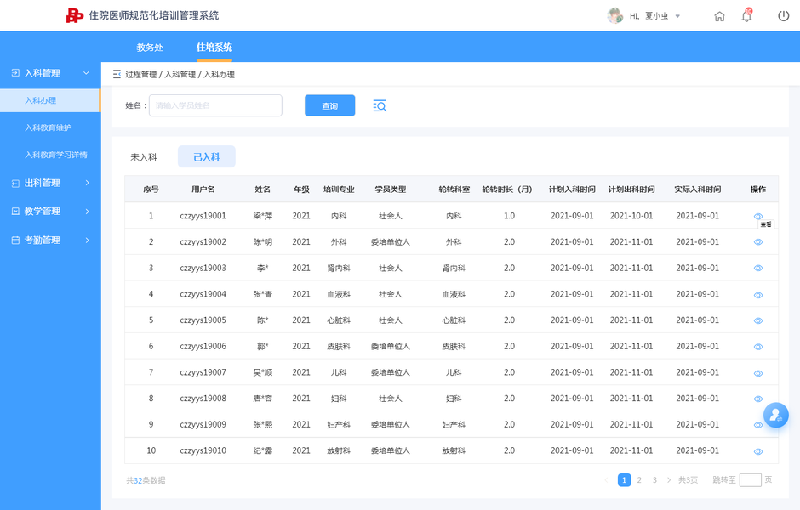Switch to 教务处 top tab
This screenshot has width=800, height=510.
(150, 48)
